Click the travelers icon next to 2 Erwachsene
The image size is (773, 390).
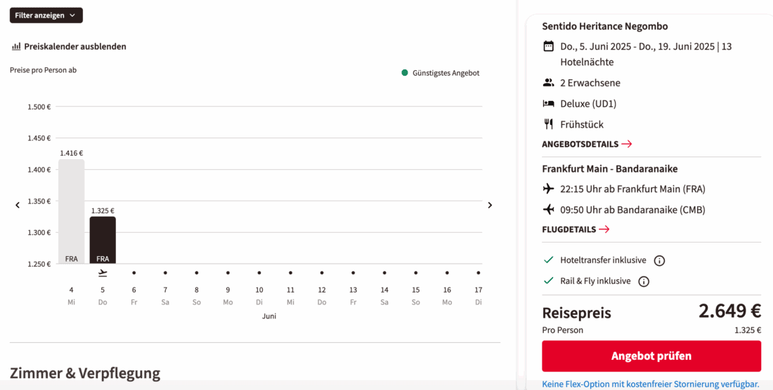549,83
